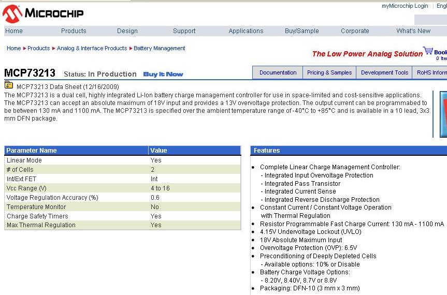Click the Buy it Now link
Image resolution: width=447 pixels, height=295 pixels.
click(163, 75)
